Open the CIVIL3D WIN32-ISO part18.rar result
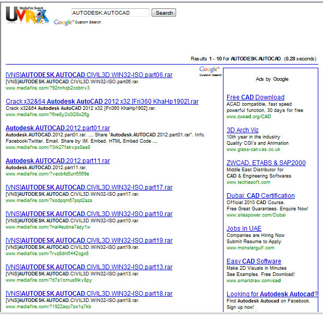This screenshot has width=323, height=315. point(89,293)
